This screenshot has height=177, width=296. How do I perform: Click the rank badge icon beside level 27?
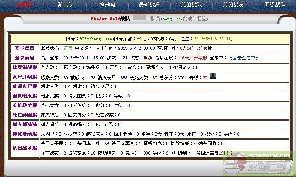213,77
